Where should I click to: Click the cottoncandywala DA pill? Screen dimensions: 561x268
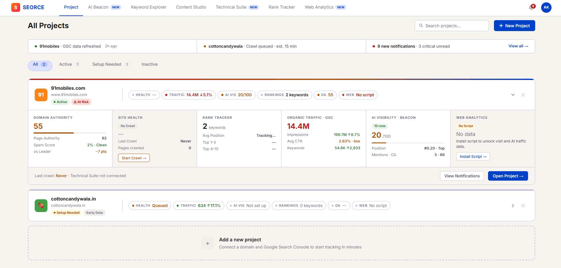click(x=339, y=206)
